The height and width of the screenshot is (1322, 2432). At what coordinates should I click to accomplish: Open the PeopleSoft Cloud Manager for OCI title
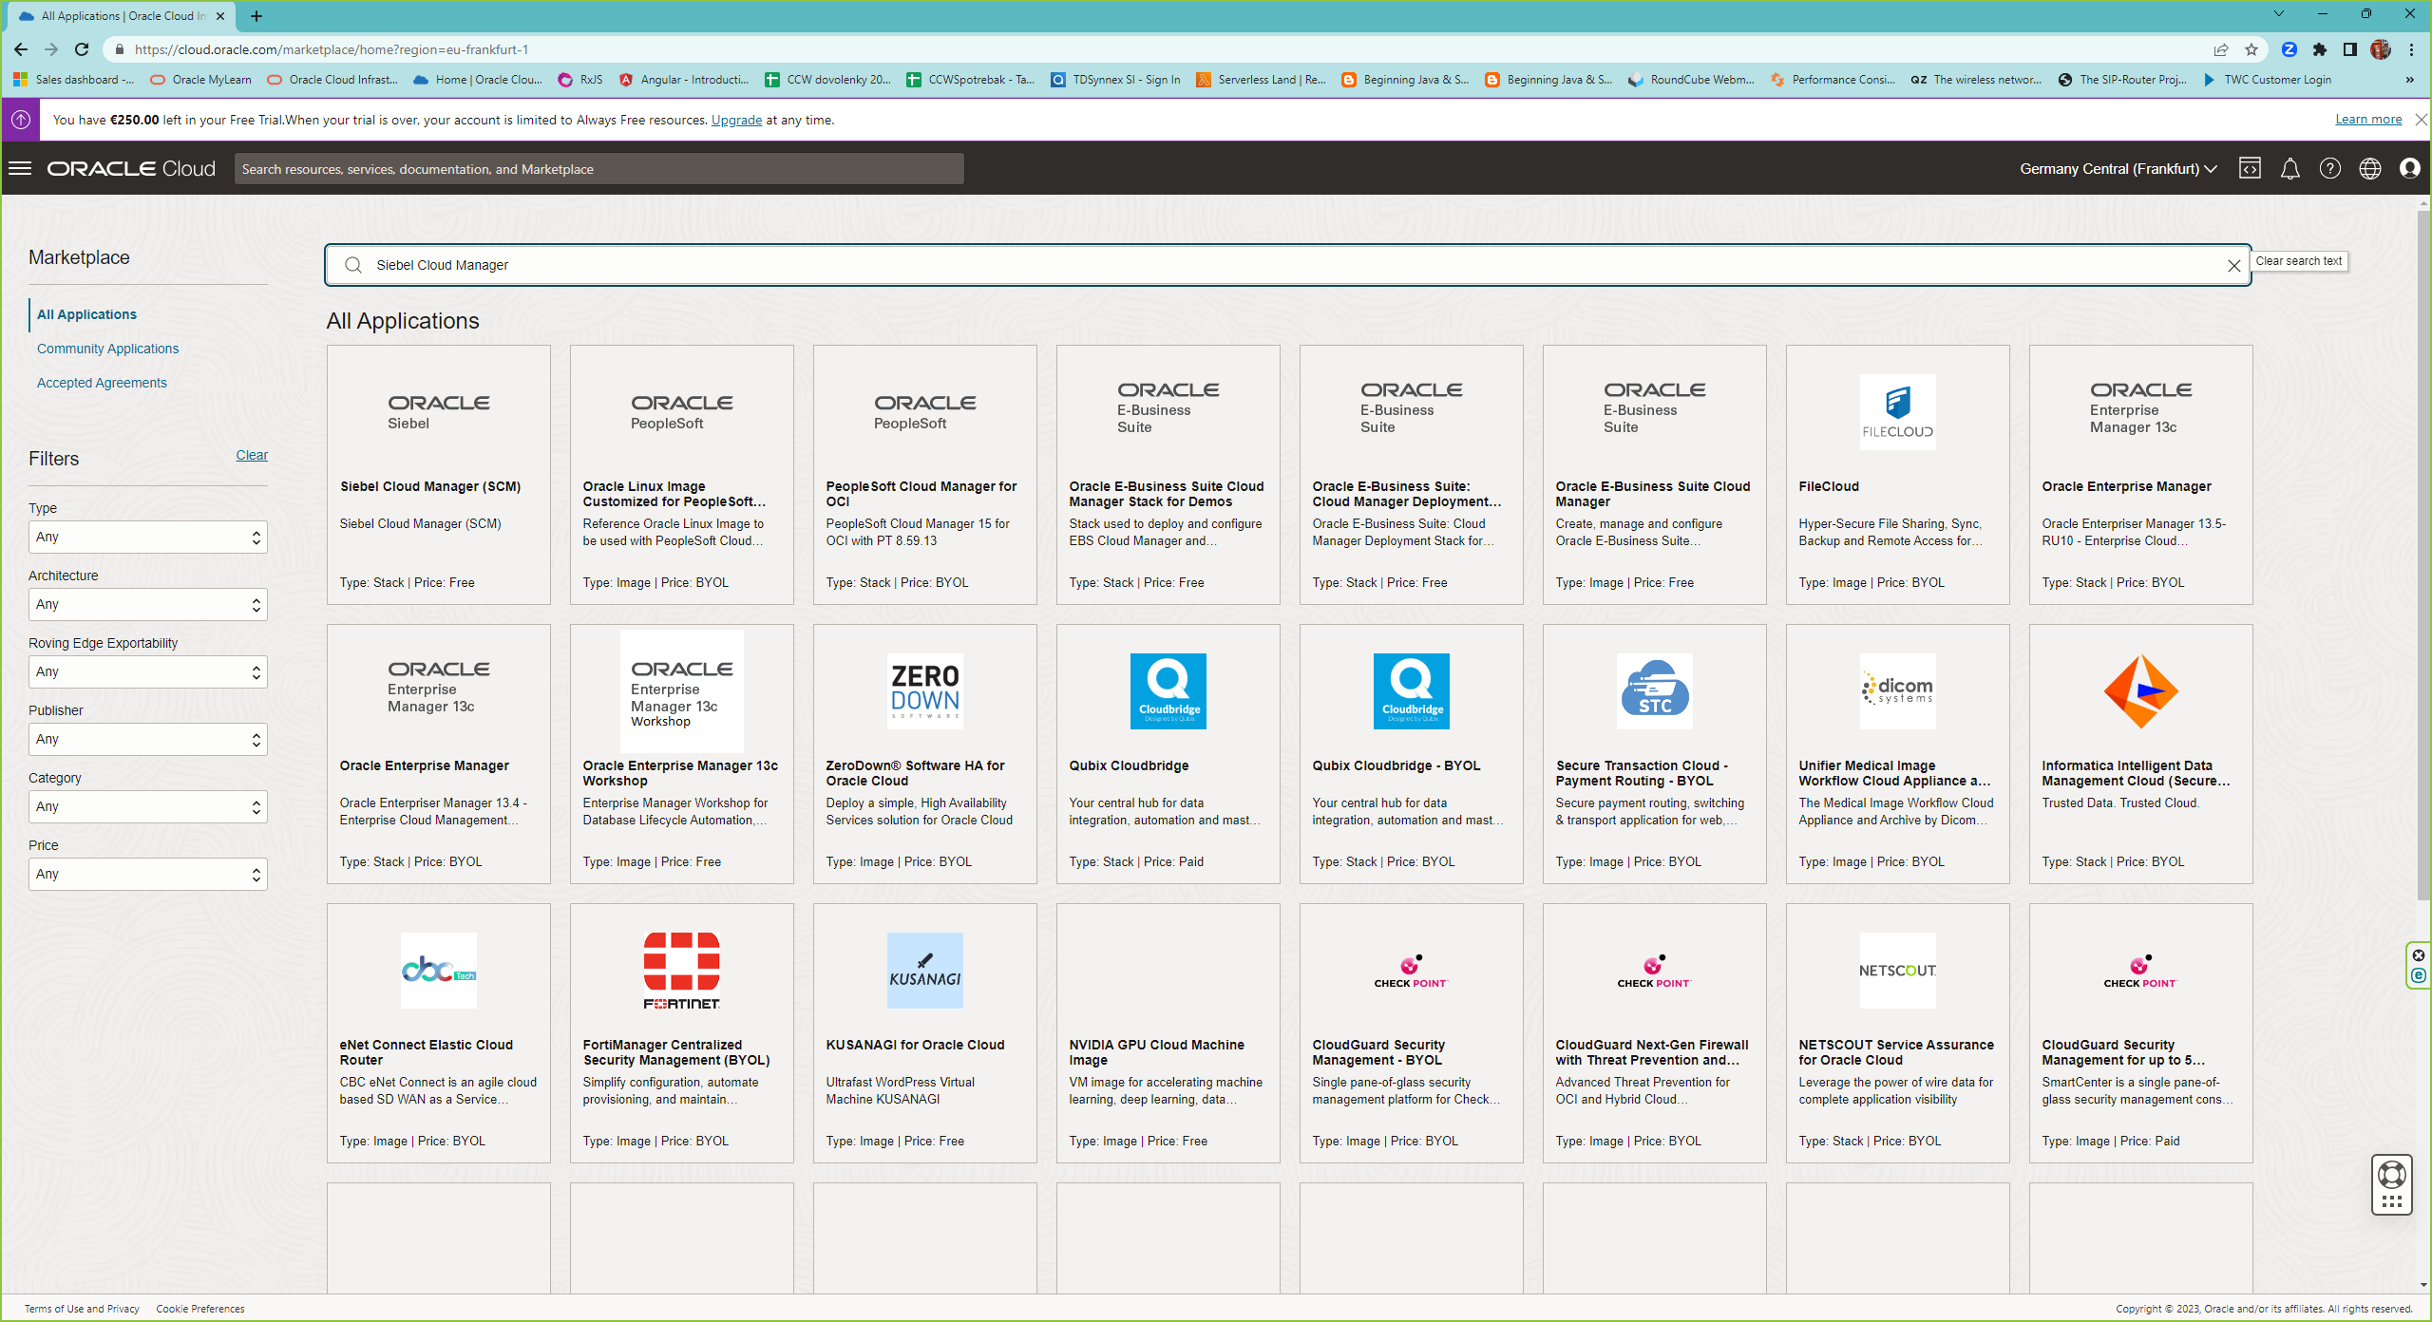click(921, 494)
